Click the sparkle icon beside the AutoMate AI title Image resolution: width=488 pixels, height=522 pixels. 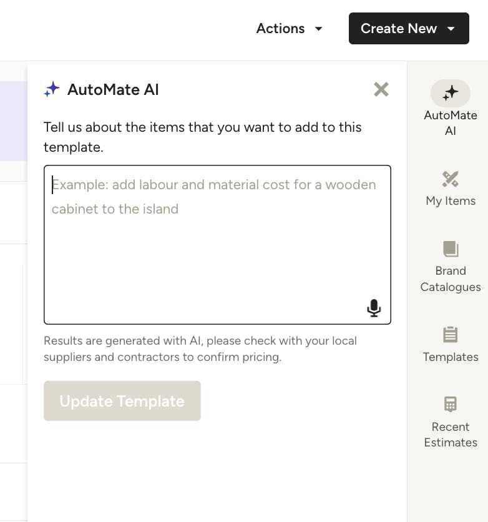[x=52, y=89]
